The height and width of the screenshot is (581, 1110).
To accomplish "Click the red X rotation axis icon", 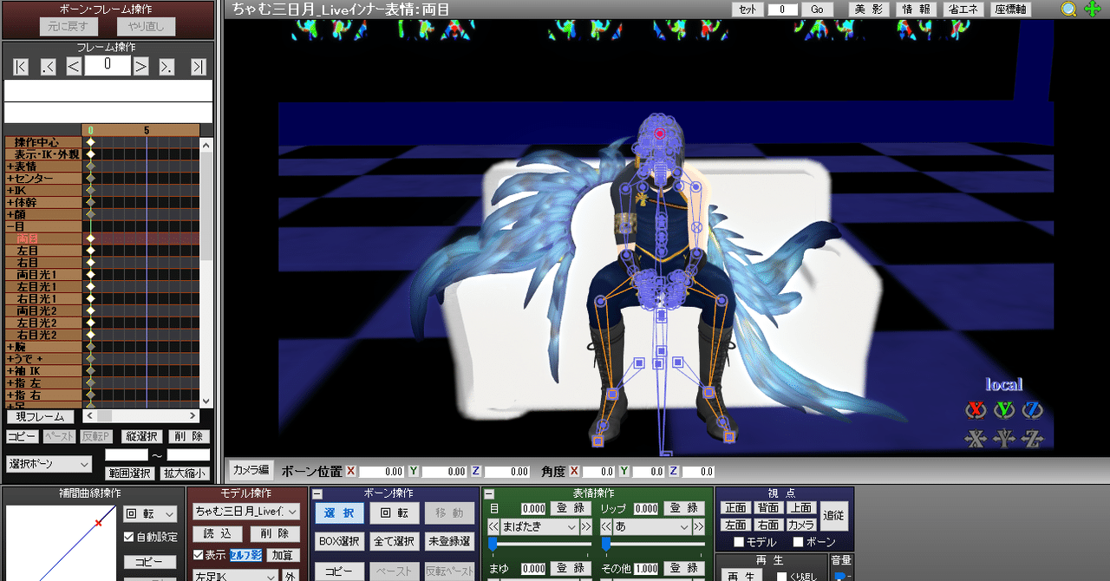I will (976, 409).
